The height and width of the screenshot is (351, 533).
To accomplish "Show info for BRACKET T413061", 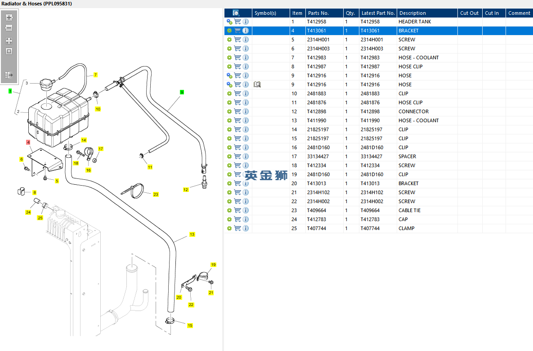I will point(246,31).
